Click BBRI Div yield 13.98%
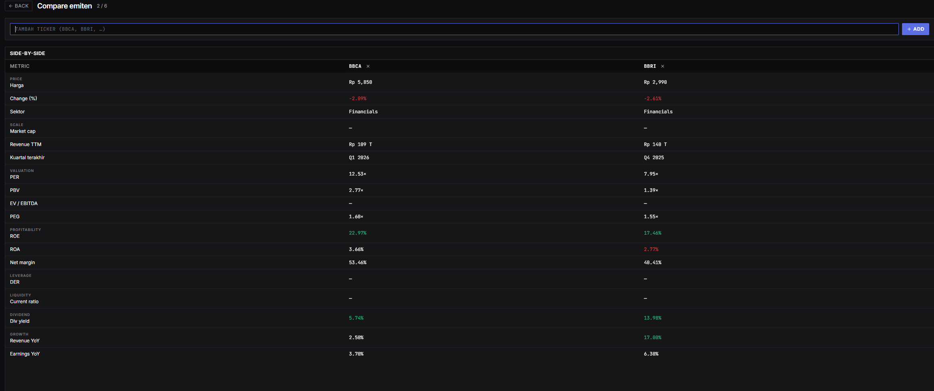934x391 pixels. (653, 318)
